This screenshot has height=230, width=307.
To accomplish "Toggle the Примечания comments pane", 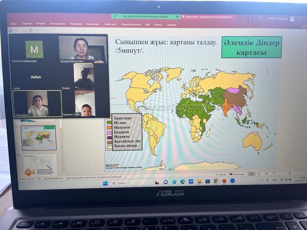I will [237, 174].
